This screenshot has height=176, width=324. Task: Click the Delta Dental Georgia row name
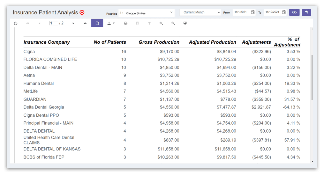(x=44, y=107)
